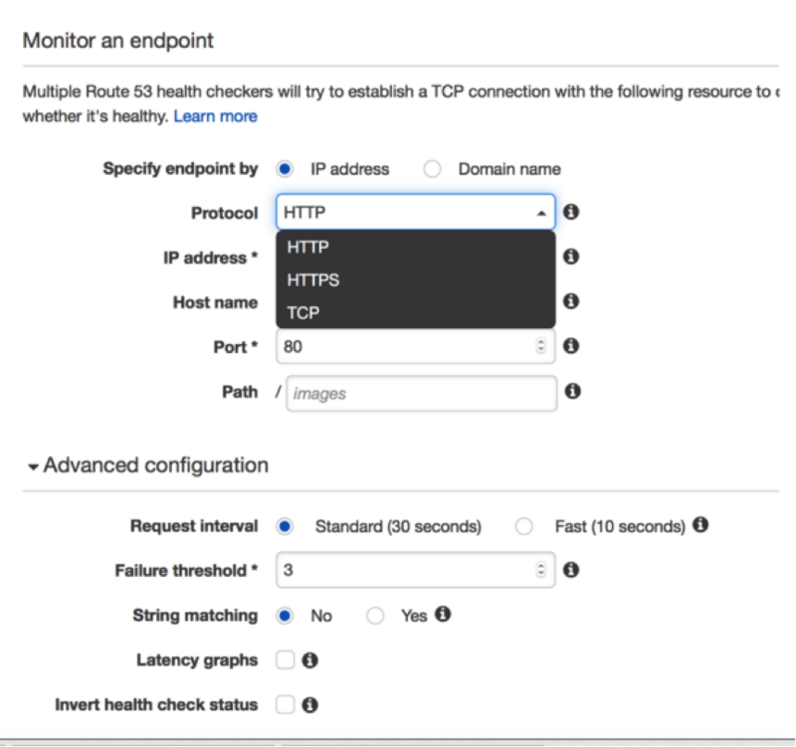Viewport: 796px width, 747px height.
Task: Select Yes for String matching
Action: point(375,616)
